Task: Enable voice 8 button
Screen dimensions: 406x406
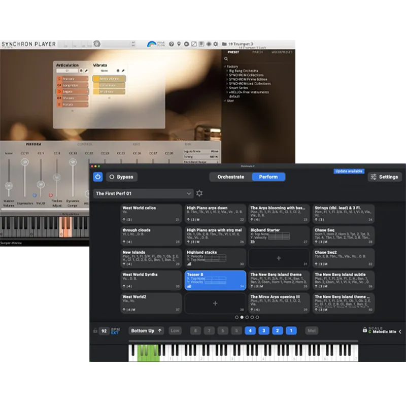Action: point(195,331)
